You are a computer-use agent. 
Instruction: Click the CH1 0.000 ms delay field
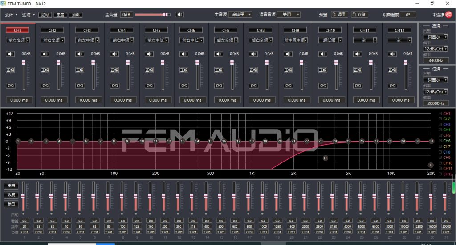pos(19,100)
